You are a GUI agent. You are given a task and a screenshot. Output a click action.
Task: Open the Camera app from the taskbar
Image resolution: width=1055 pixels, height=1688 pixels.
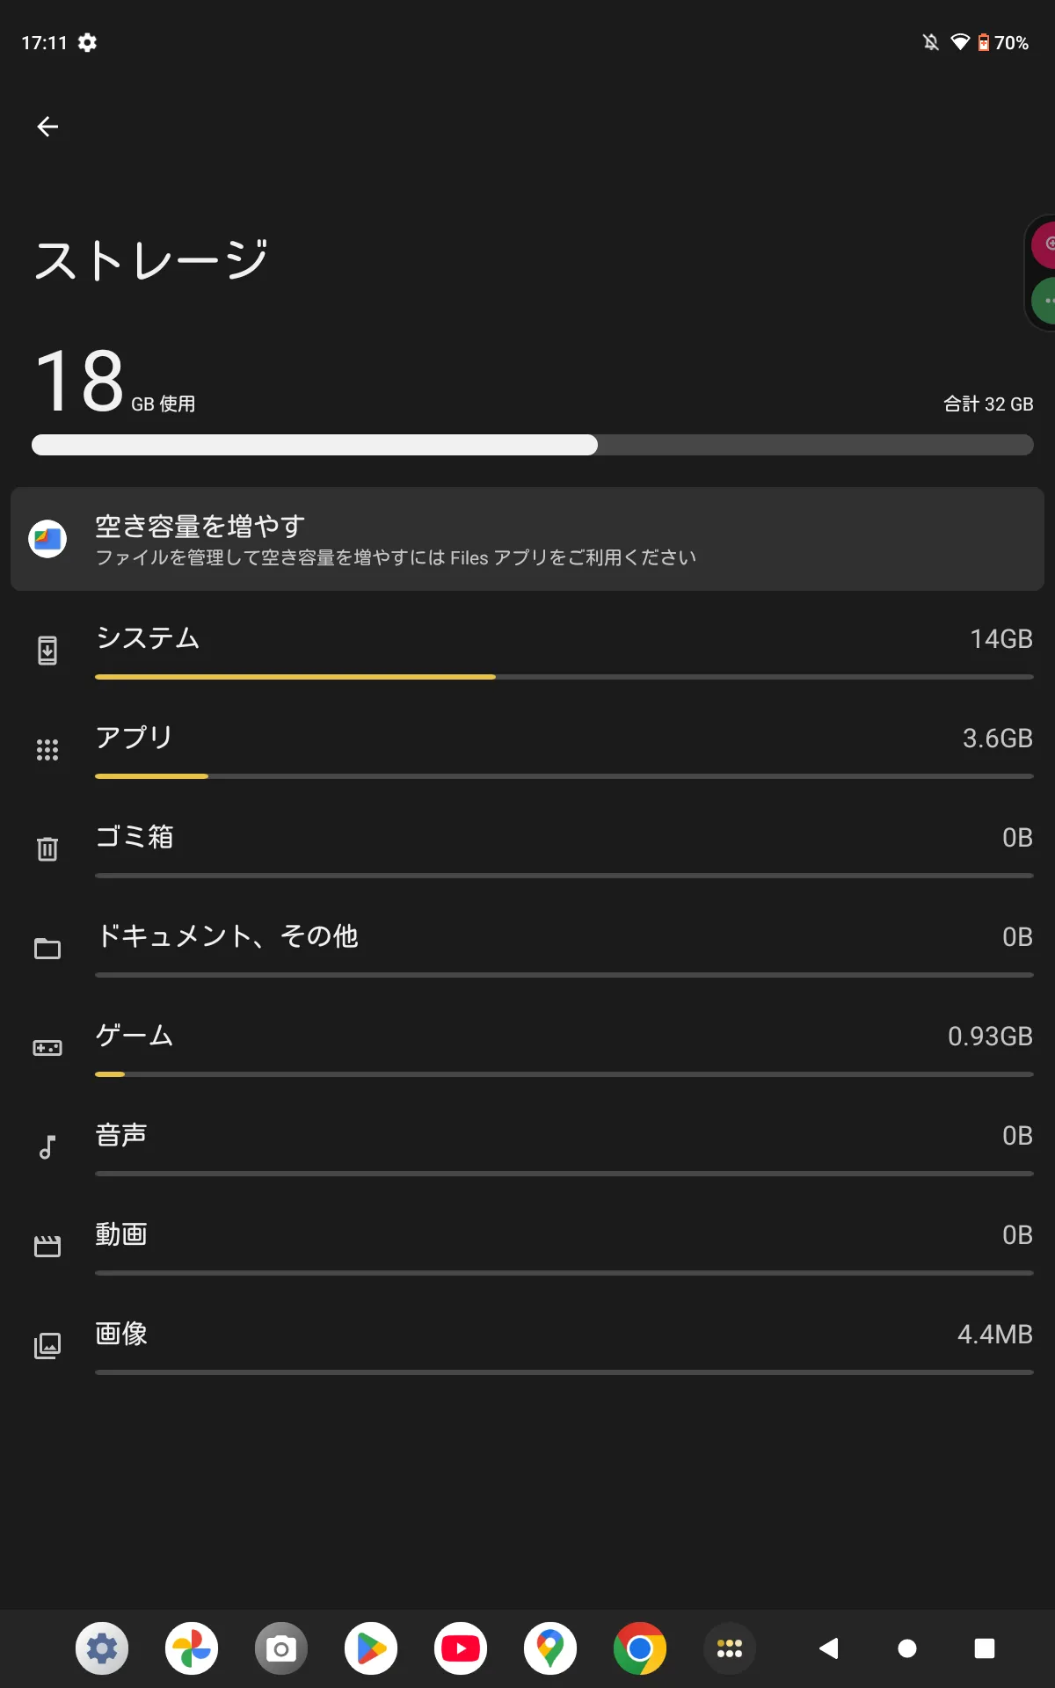[281, 1648]
